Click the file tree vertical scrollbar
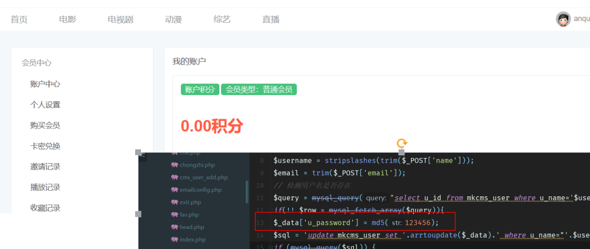This screenshot has width=590, height=249. (x=247, y=192)
